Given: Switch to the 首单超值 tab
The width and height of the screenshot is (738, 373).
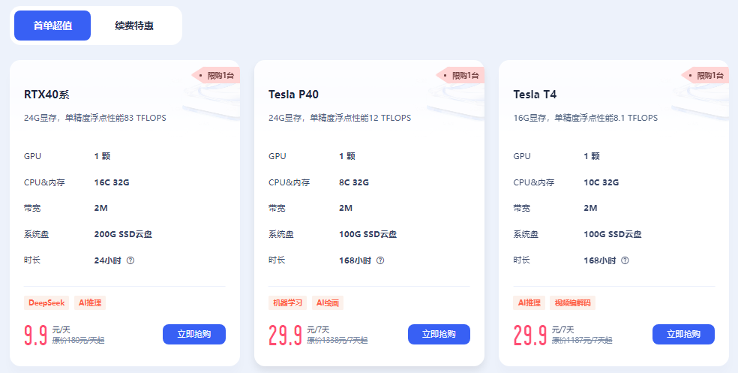Looking at the screenshot, I should (x=52, y=26).
